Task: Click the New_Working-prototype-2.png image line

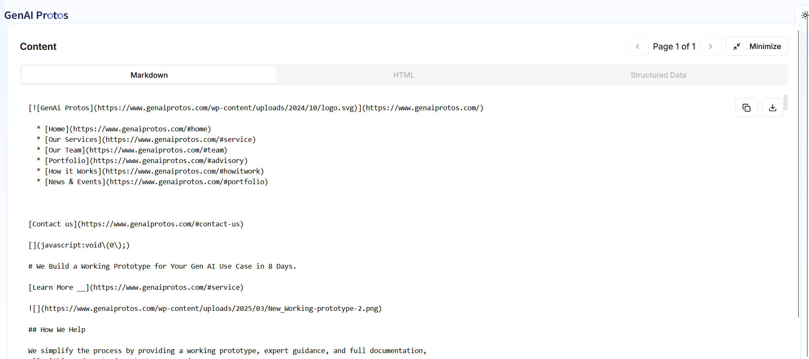Action: 205,308
